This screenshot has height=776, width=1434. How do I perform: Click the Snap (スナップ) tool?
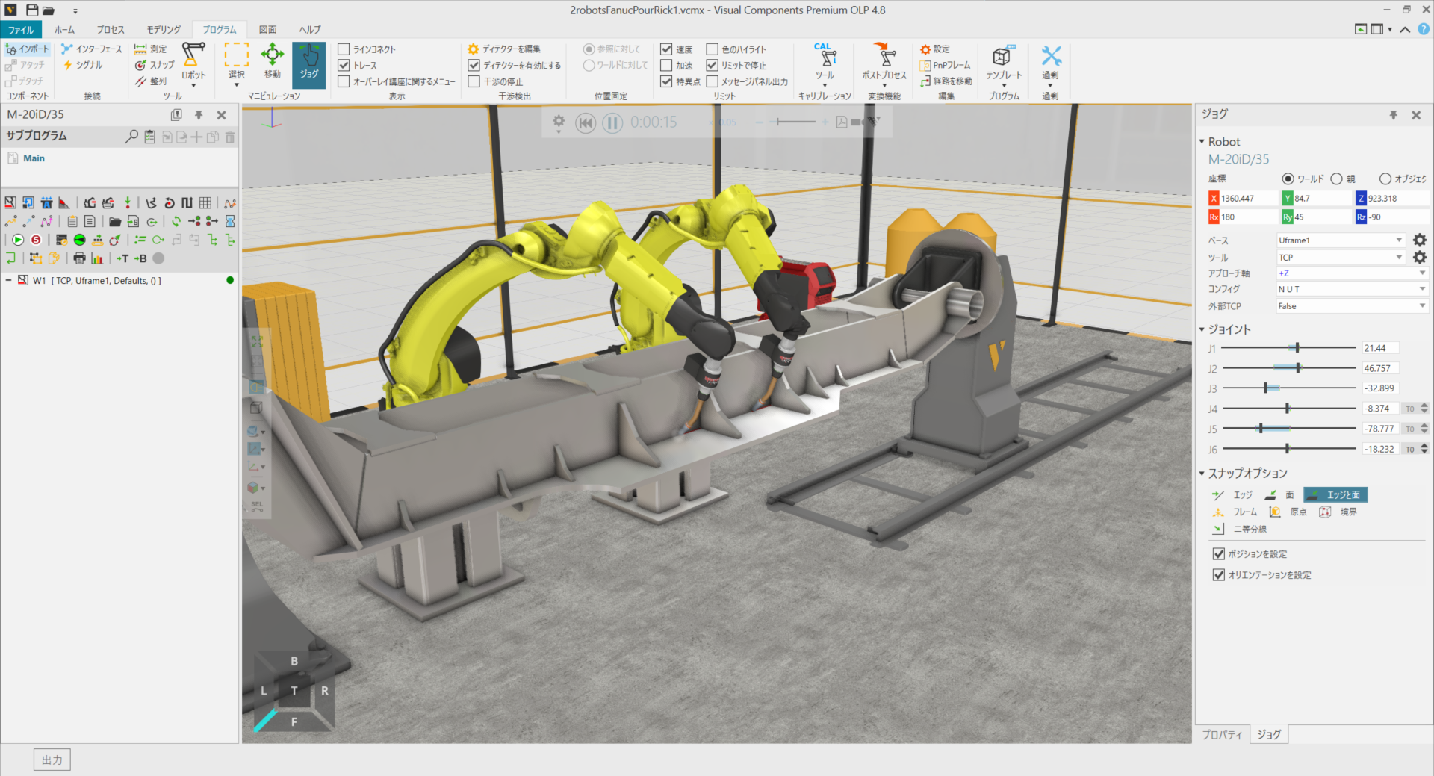click(155, 65)
